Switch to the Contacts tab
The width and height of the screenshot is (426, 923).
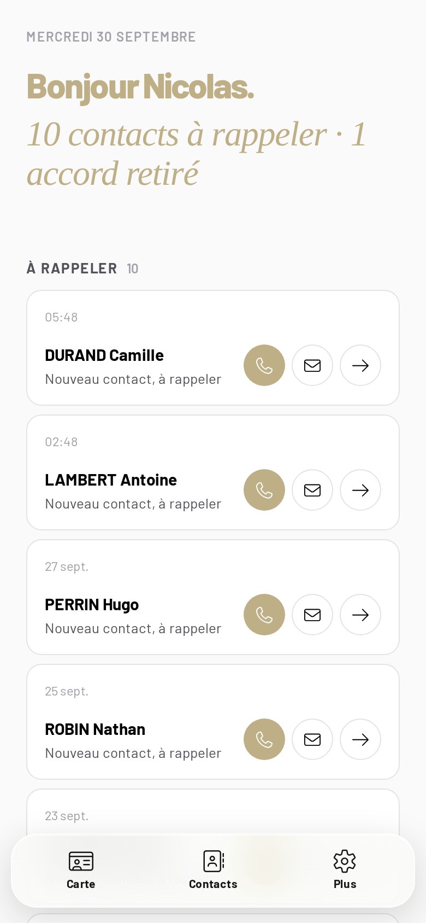(213, 870)
